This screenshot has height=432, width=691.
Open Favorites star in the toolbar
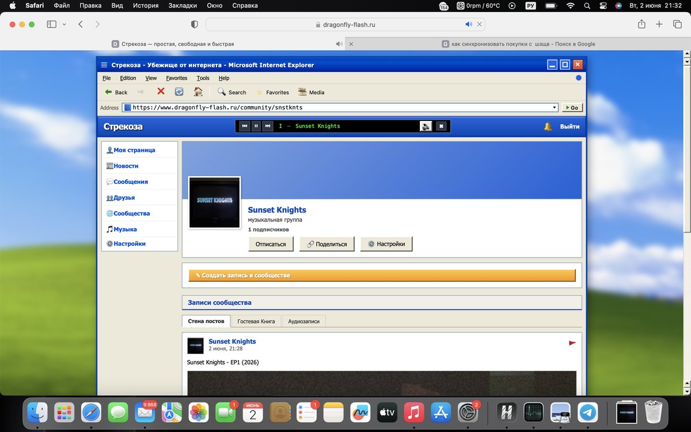click(x=272, y=92)
